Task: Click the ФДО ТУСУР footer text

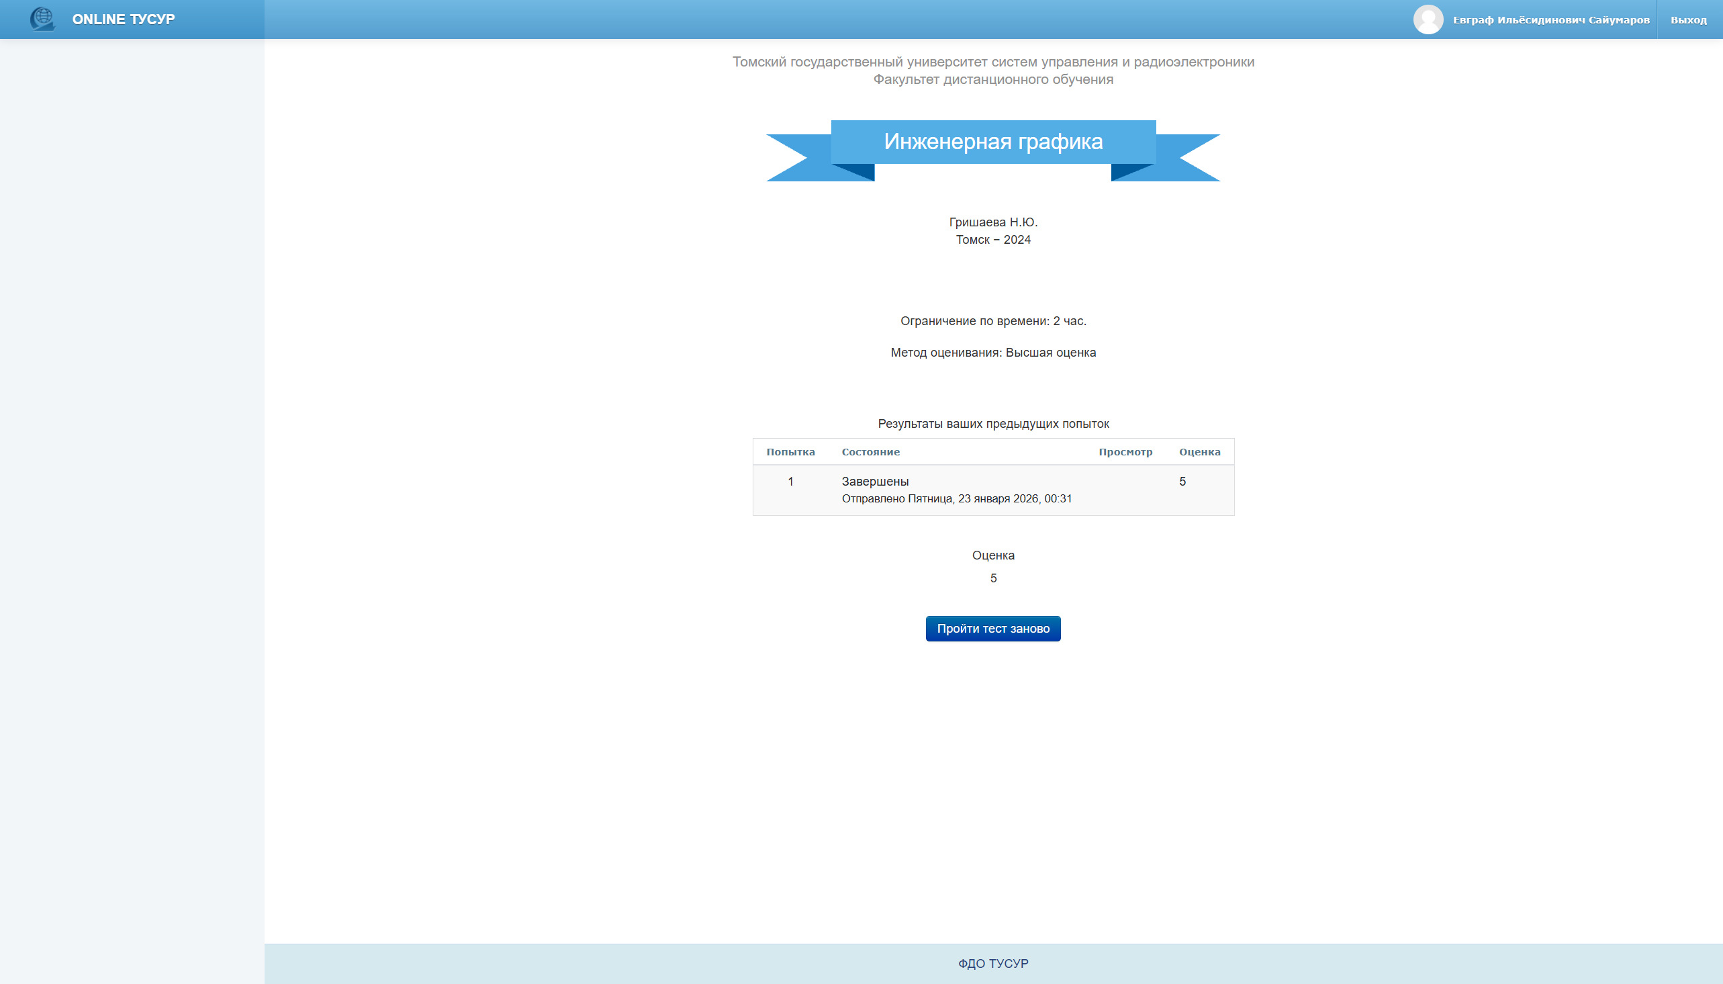Action: pos(993,964)
